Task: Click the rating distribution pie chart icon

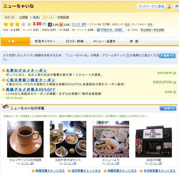Action: pyautogui.click(x=98, y=30)
